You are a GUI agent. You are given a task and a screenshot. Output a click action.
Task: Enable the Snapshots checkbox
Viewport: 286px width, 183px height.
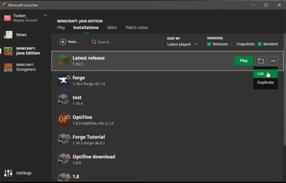233,44
